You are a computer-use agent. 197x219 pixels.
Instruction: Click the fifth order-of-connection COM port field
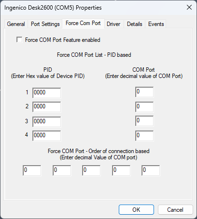tap(151, 170)
